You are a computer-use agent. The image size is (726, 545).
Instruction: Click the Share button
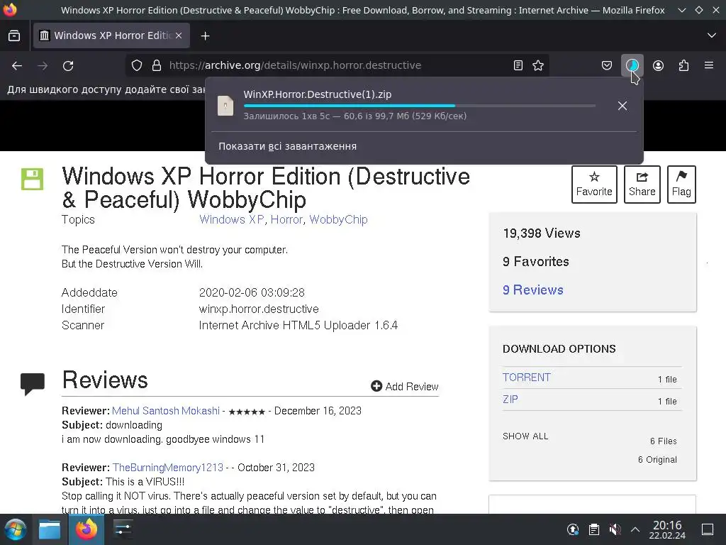pyautogui.click(x=642, y=185)
